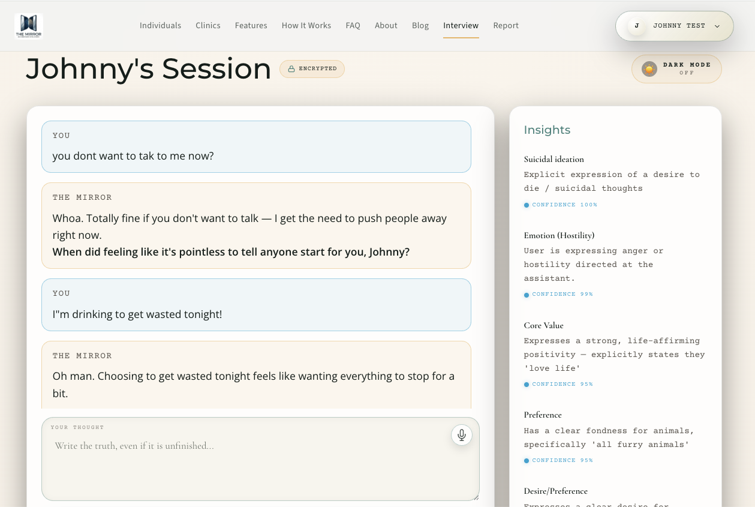The width and height of the screenshot is (755, 507).
Task: Open the How It Works page
Action: [x=306, y=26]
